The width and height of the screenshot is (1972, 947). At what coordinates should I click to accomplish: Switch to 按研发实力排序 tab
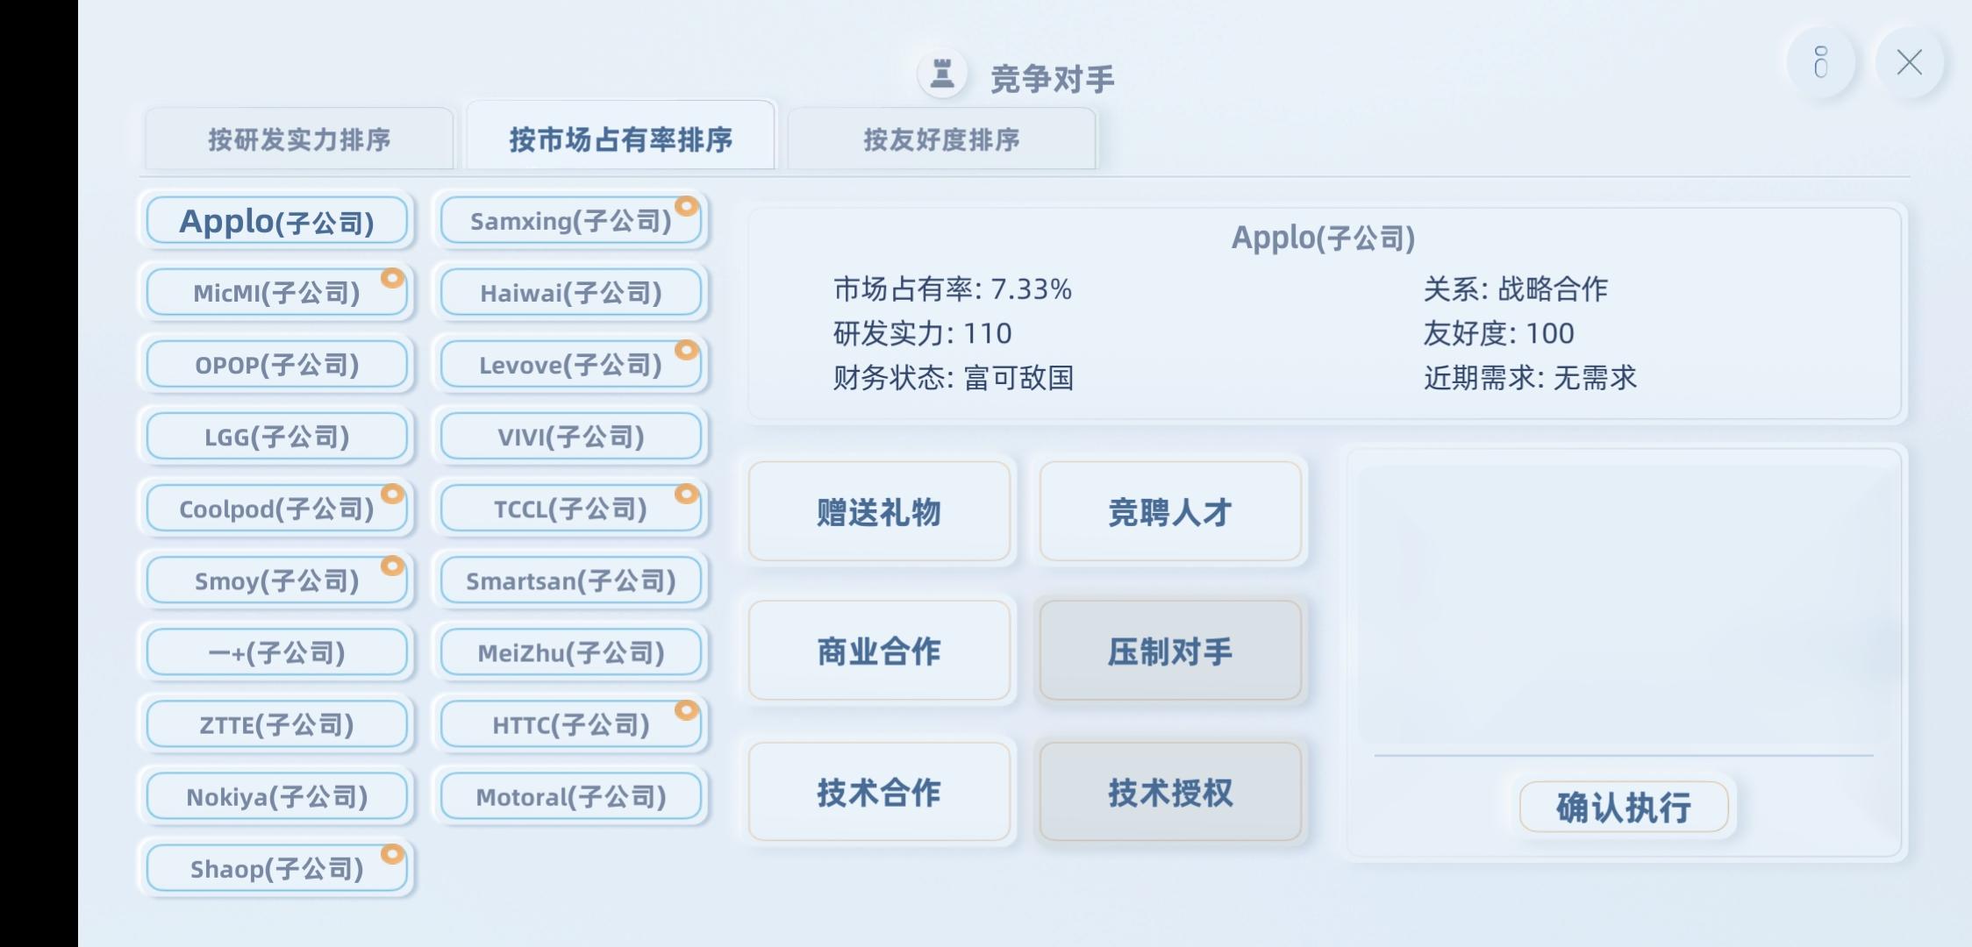299,139
